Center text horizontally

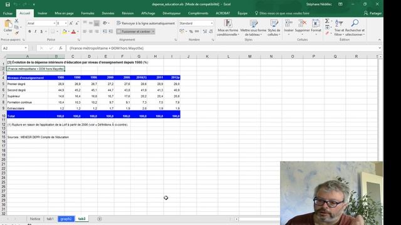[91, 31]
